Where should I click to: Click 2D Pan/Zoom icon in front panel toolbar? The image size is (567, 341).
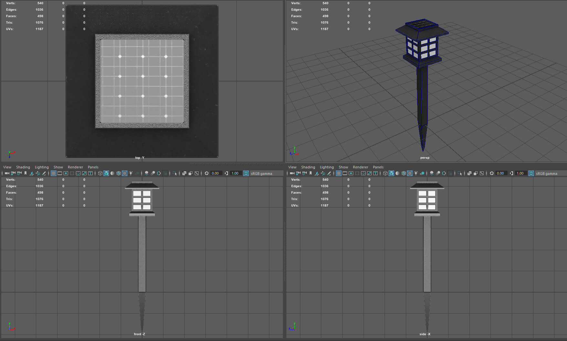37,173
